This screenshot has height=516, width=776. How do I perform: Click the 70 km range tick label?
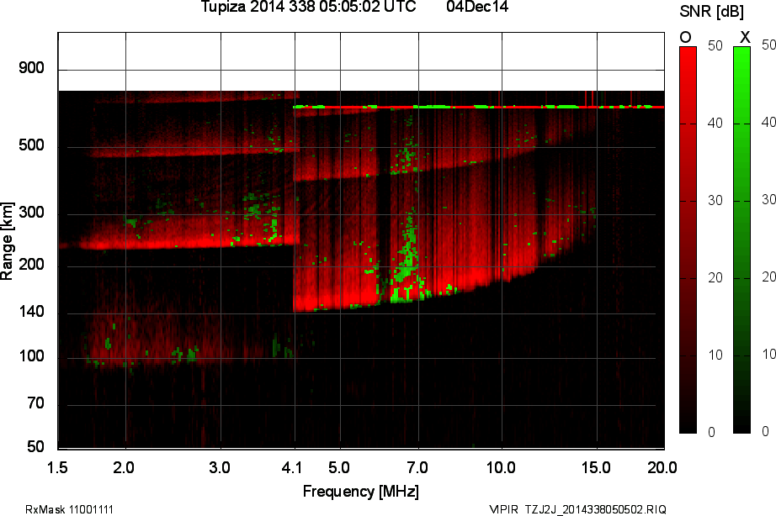tap(35, 404)
